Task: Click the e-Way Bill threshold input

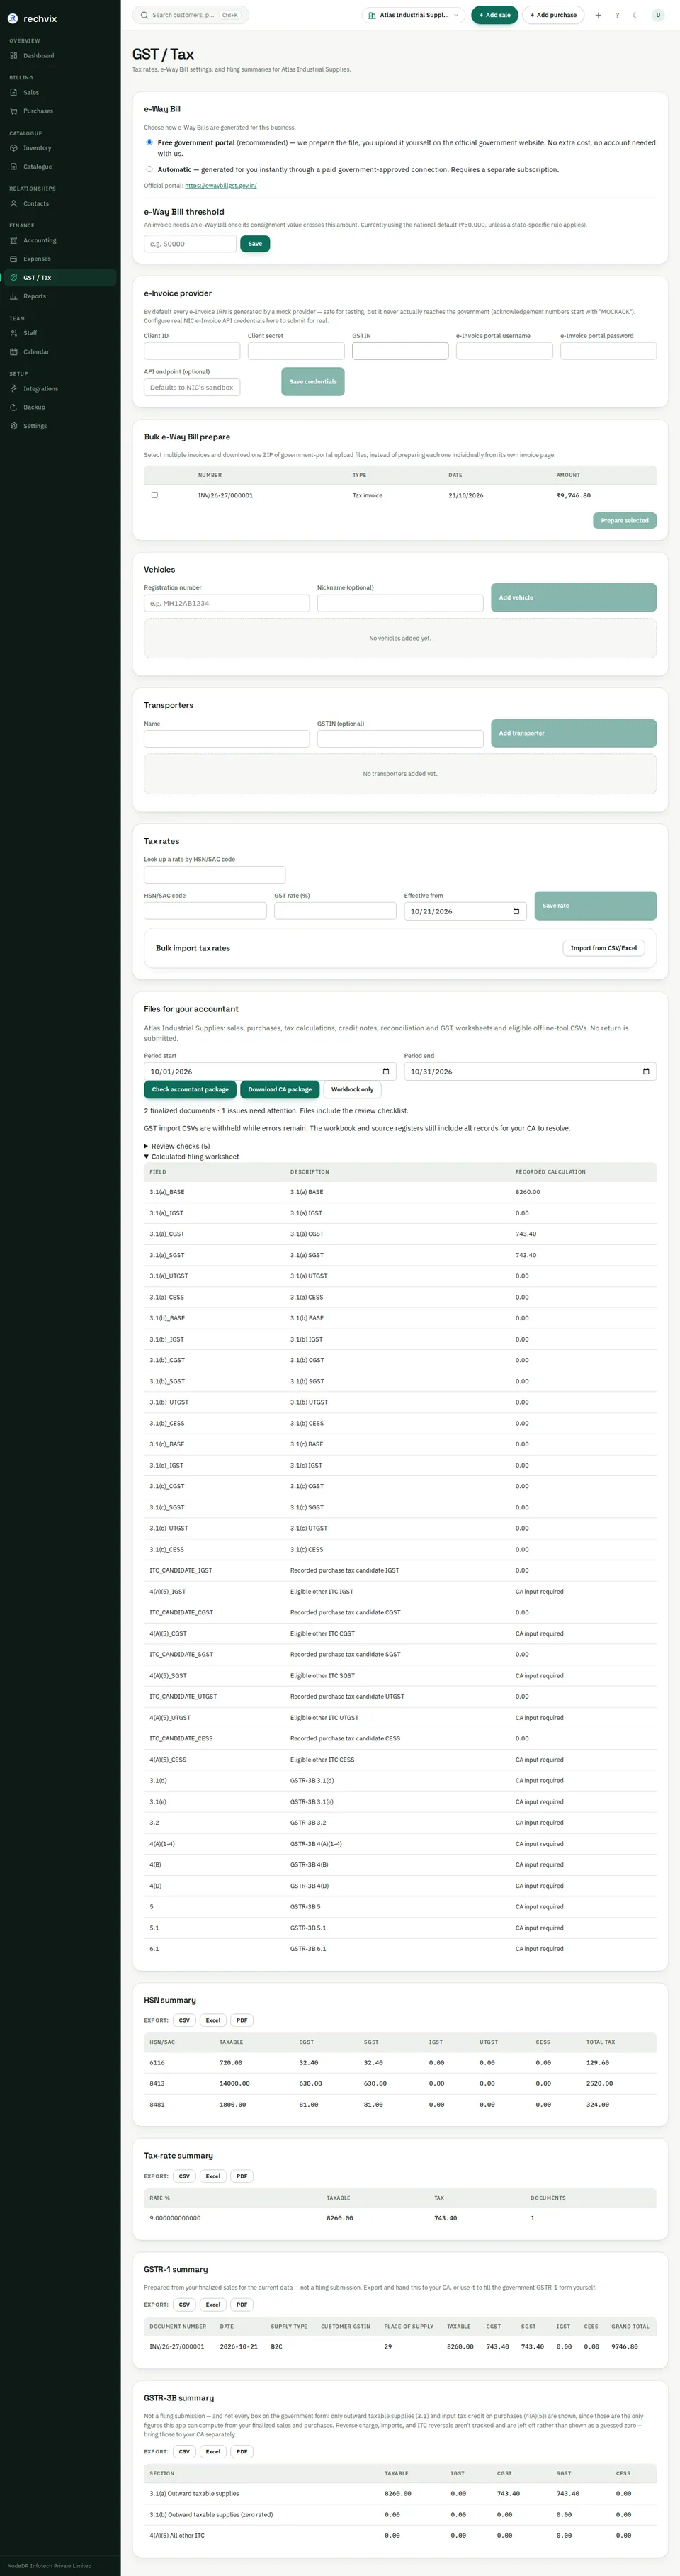Action: (x=190, y=243)
